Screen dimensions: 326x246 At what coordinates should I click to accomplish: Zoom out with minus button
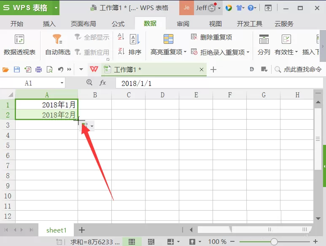click(232, 241)
